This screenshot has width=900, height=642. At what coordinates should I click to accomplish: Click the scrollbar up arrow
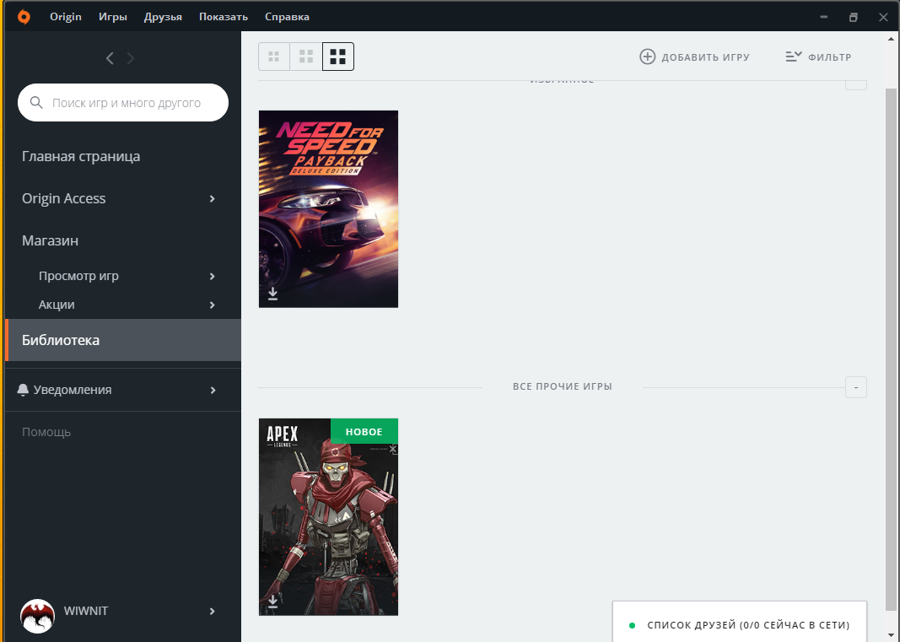[891, 39]
